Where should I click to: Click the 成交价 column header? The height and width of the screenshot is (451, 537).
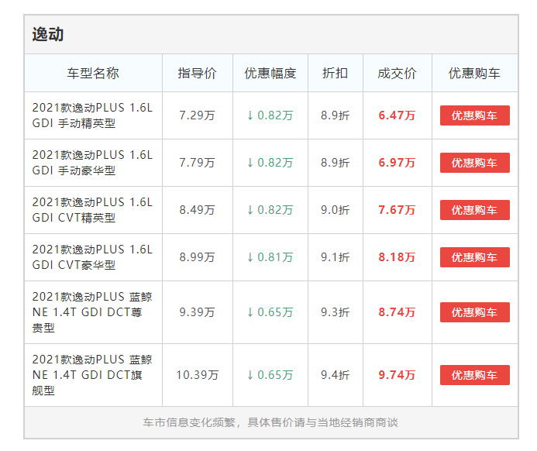[x=398, y=74]
